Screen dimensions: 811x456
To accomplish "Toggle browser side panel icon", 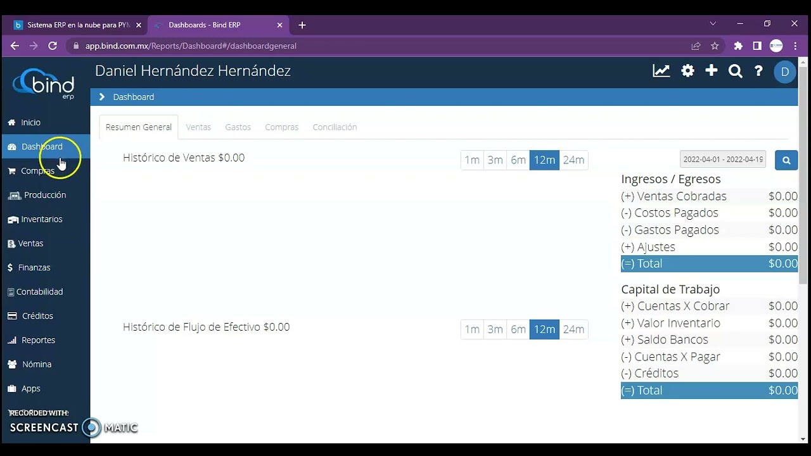I will click(x=757, y=46).
